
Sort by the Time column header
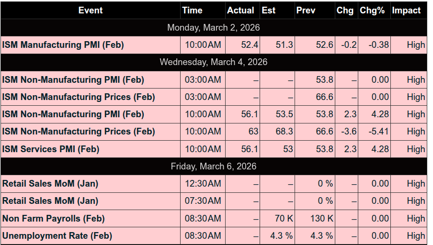192,10
